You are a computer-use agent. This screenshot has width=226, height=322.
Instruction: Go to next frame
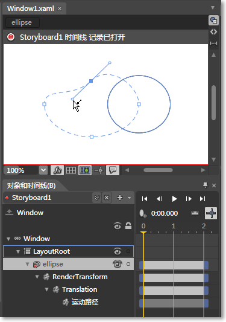188,199
